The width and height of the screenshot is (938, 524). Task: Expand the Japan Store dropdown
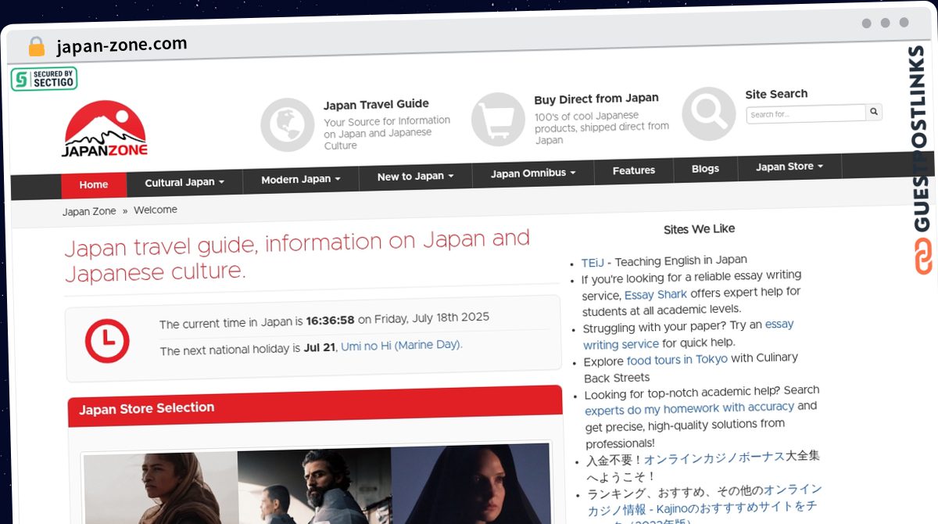(x=789, y=167)
